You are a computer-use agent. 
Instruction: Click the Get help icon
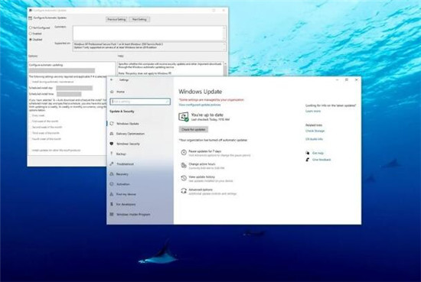(x=308, y=153)
